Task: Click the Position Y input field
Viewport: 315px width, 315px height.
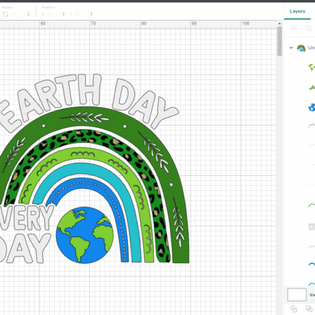Action: tap(82, 14)
